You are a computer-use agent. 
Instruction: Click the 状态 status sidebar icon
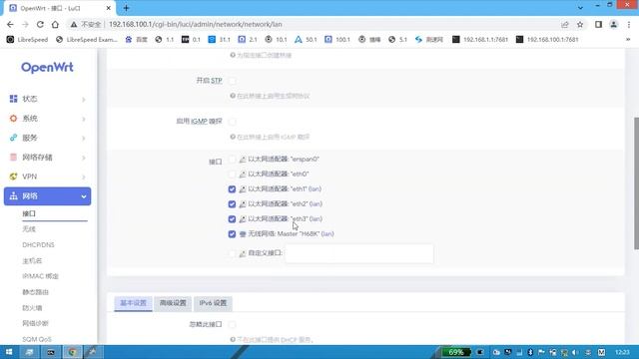pyautogui.click(x=13, y=99)
